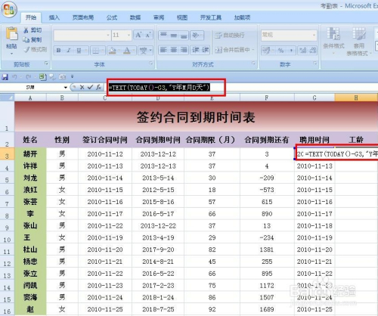
Task: Open 套用表格格式 table styles
Action: pyautogui.click(x=359, y=42)
